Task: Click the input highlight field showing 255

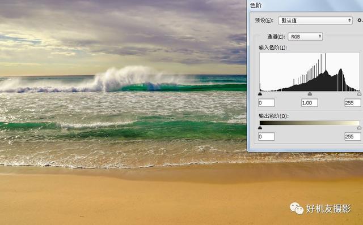Action: (353, 103)
